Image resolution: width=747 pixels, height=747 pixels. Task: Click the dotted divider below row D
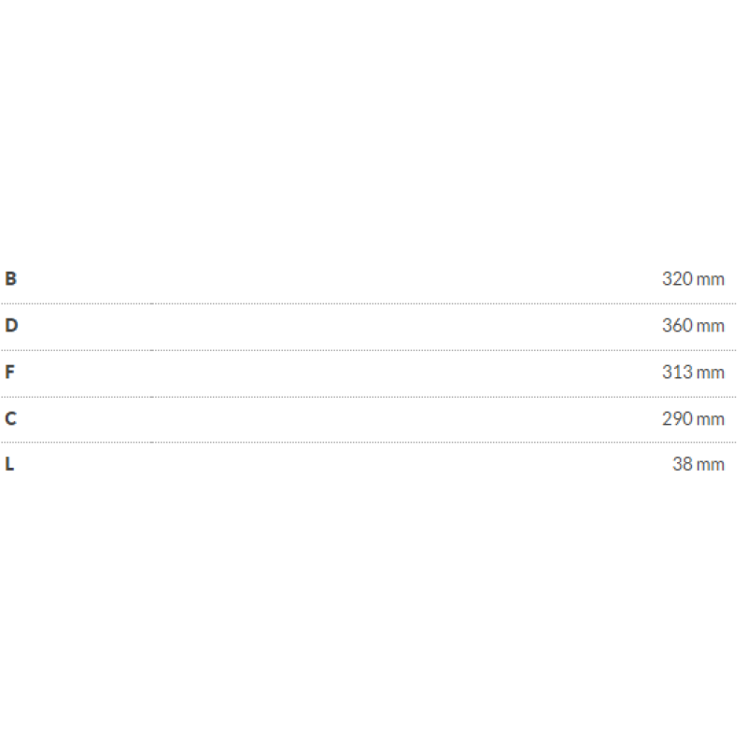[x=373, y=350]
